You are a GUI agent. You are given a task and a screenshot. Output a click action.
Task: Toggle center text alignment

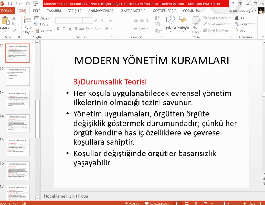(x=124, y=29)
